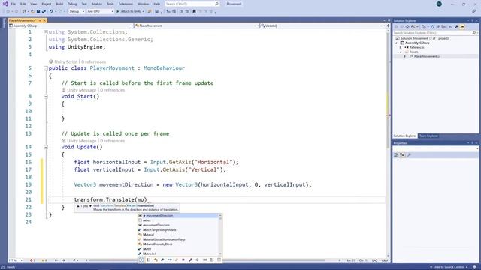Viewport: 481px width, 270px height.
Task: Click the View Code icon in Solution Explorer
Action: (451, 27)
